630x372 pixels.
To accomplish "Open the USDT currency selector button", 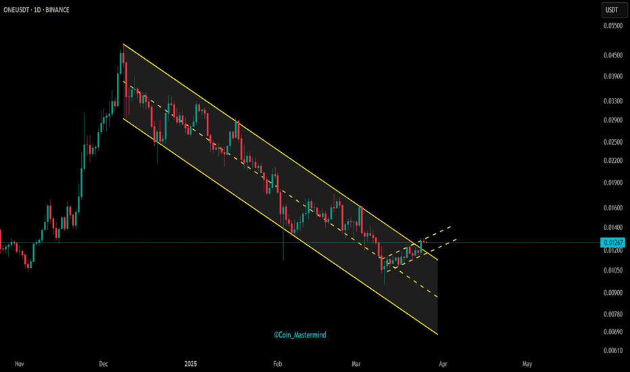I will [x=614, y=10].
